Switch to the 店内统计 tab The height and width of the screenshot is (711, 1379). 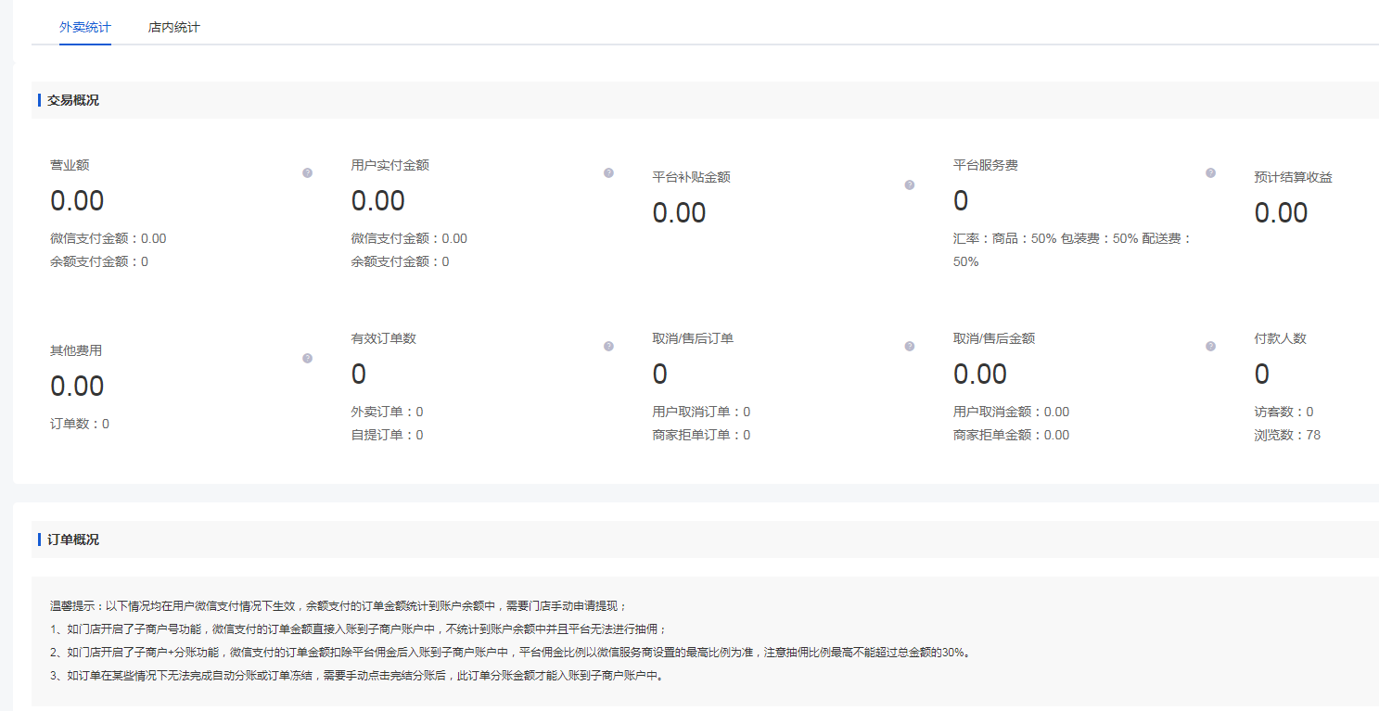(173, 27)
